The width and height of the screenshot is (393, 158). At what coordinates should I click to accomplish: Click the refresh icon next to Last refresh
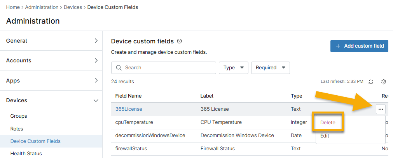tap(371, 82)
